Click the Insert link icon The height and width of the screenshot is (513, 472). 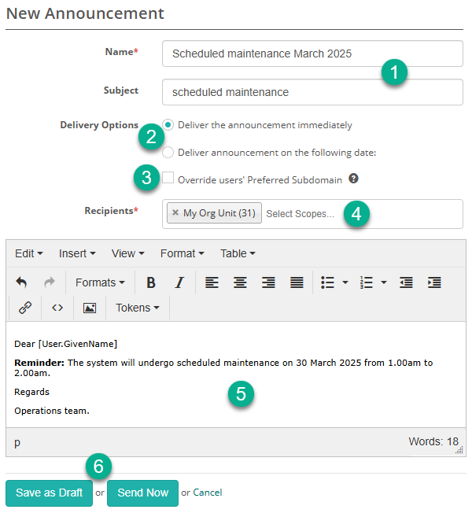(25, 308)
